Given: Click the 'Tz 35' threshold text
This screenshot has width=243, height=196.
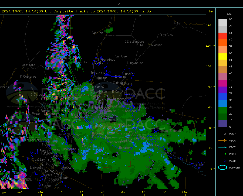Looking at the screenshot, I should tap(145, 11).
